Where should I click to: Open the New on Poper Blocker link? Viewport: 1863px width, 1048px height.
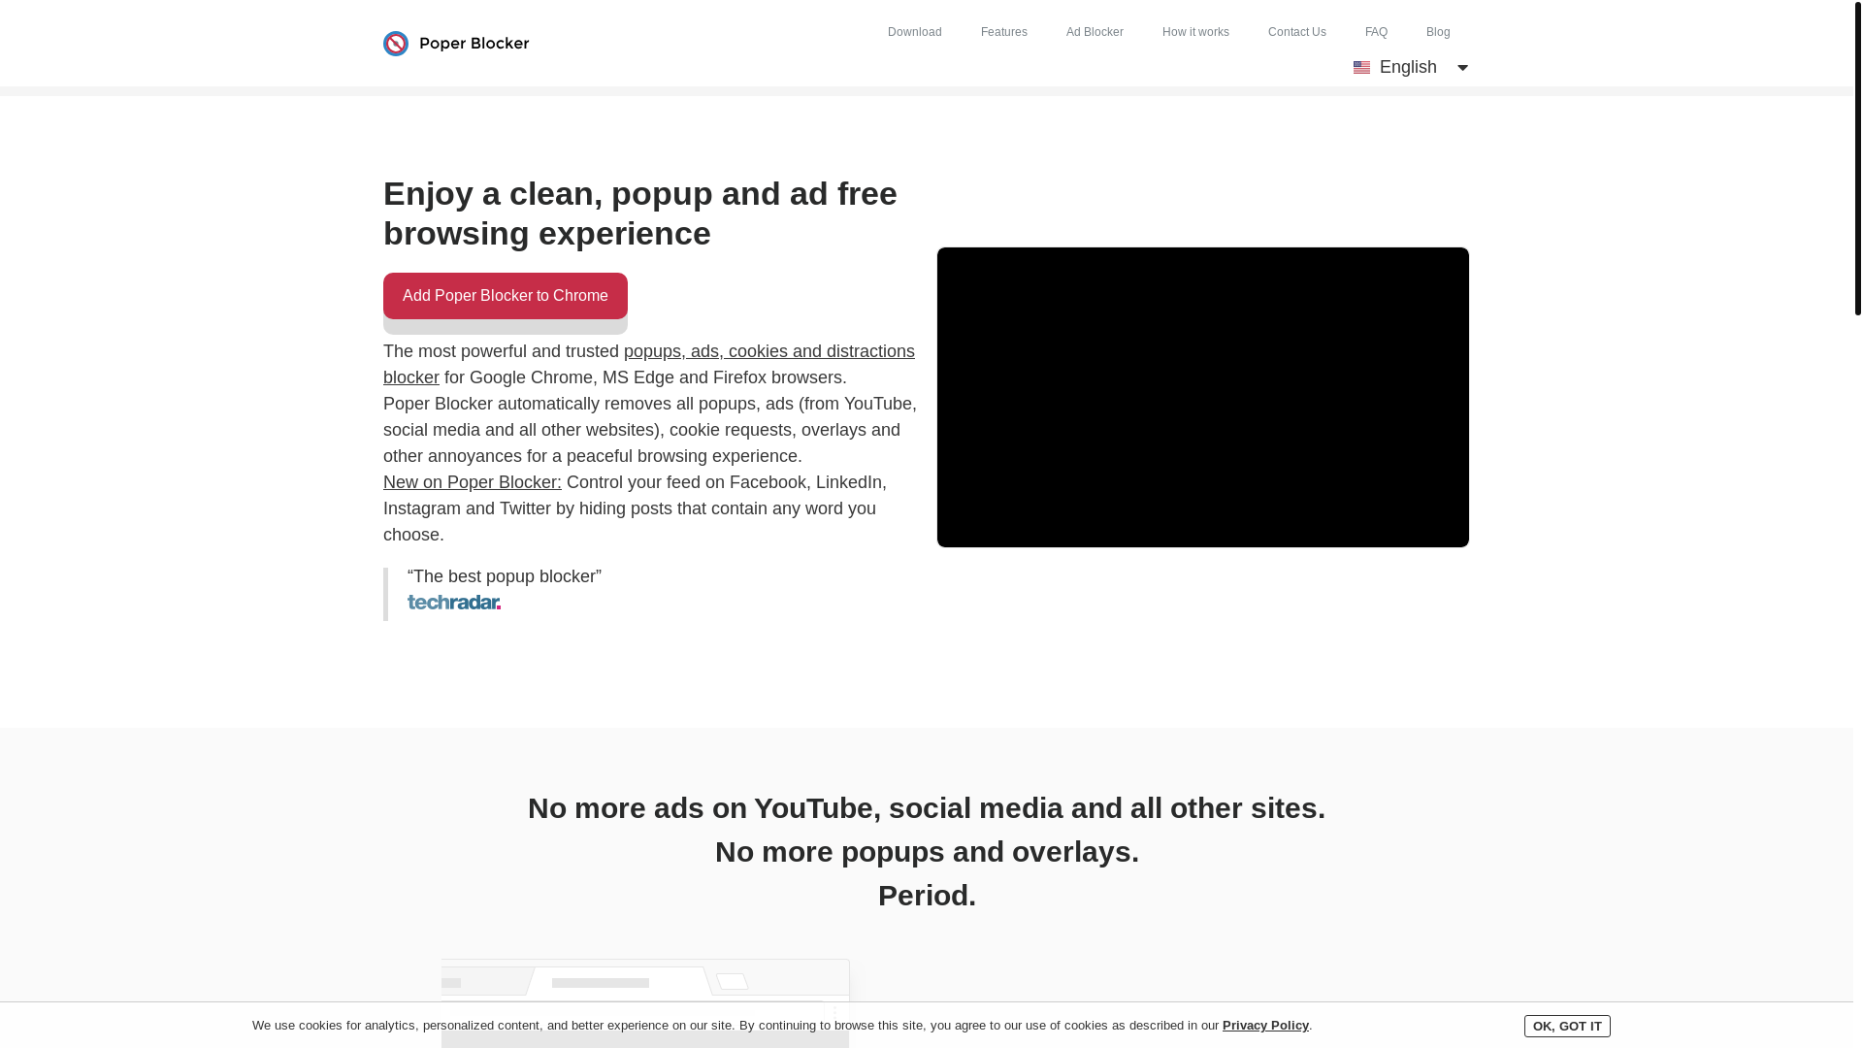tap(473, 482)
